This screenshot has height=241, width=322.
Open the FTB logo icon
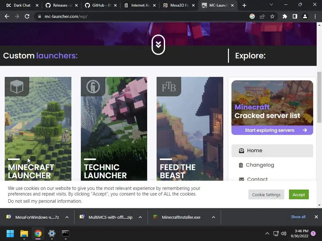169,87
